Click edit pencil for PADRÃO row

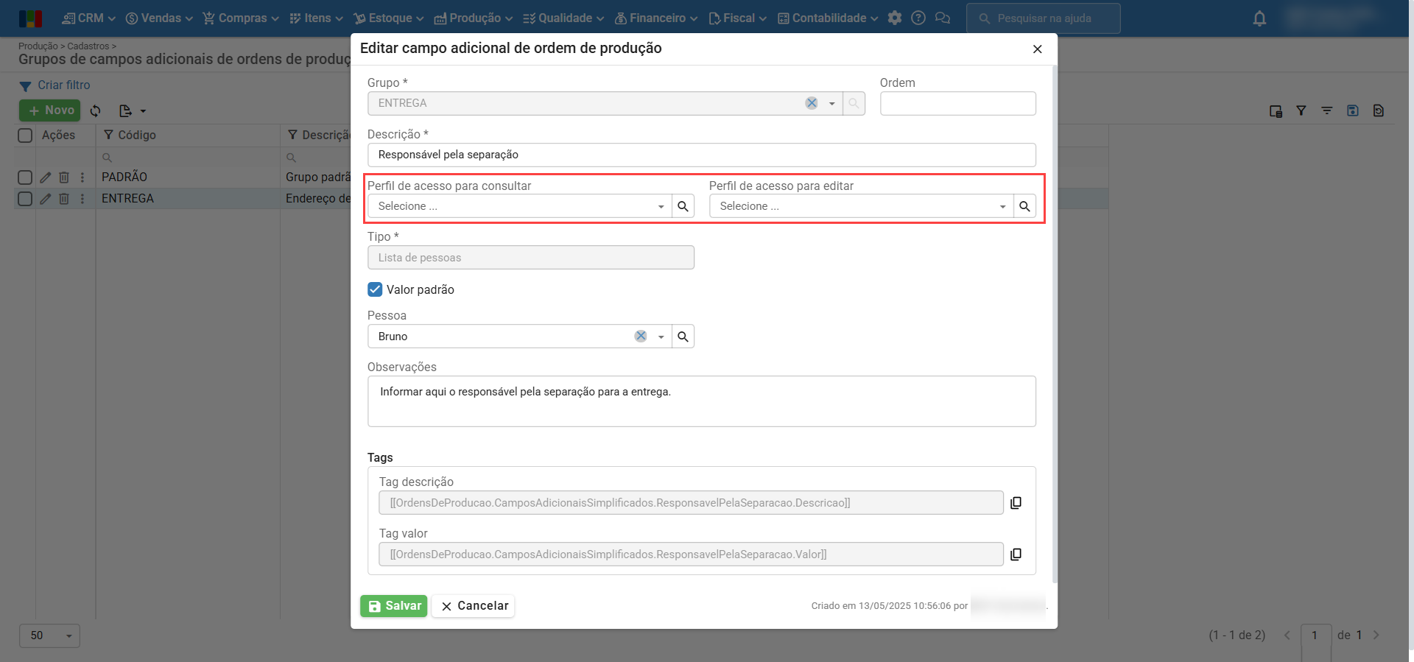tap(46, 177)
